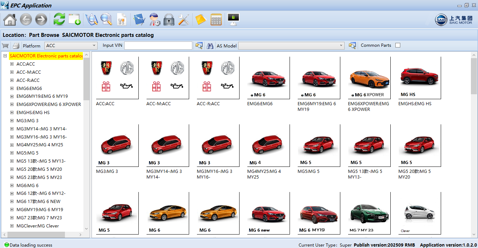Expand the MG3:MG 3 tree node

(x=12, y=120)
